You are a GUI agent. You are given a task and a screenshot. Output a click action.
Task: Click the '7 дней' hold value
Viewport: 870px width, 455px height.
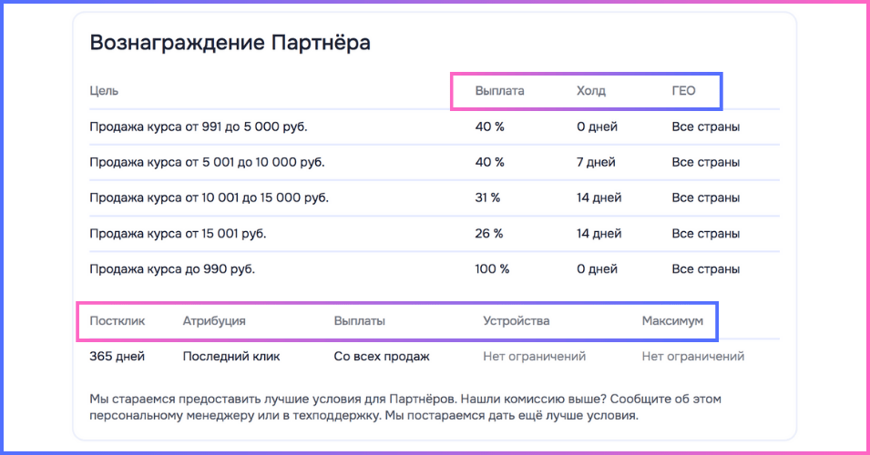[596, 162]
